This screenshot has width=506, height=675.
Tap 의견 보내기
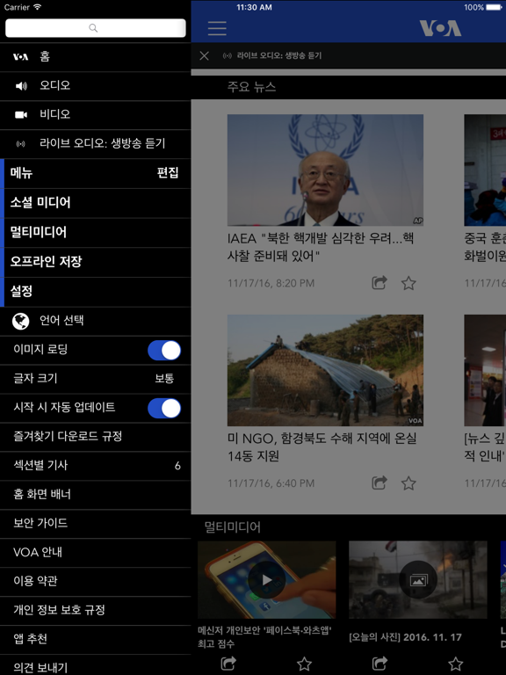pos(96,665)
